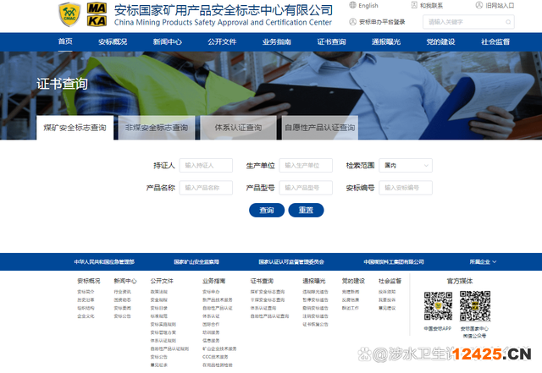The height and width of the screenshot is (373, 542).
Task: Switch to the 非煤安全标志查询 tab
Action: [x=157, y=128]
